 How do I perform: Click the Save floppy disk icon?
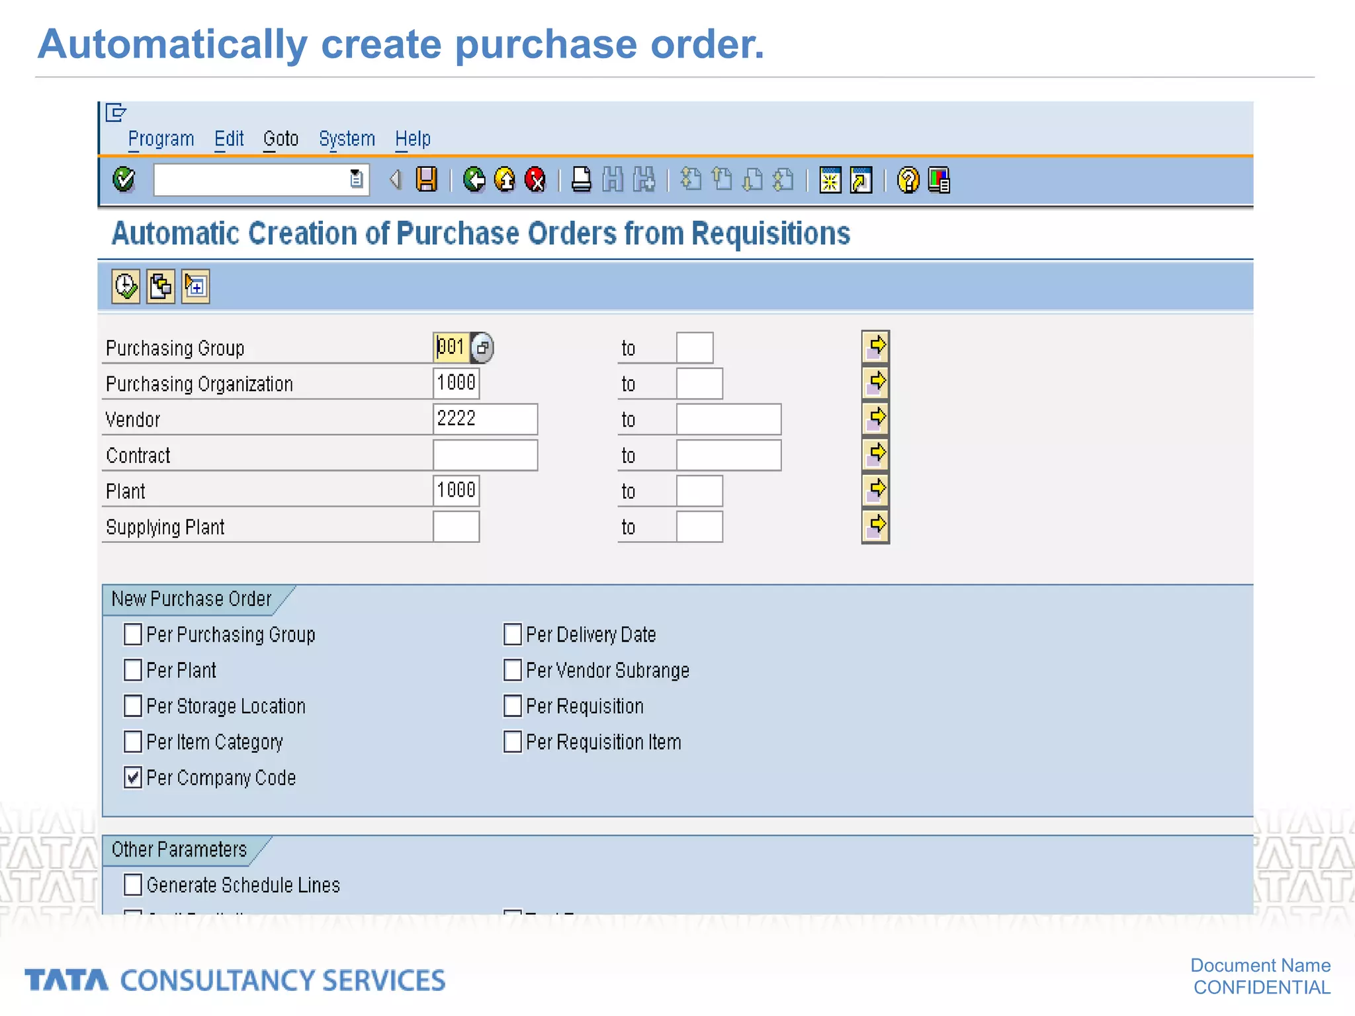427,179
